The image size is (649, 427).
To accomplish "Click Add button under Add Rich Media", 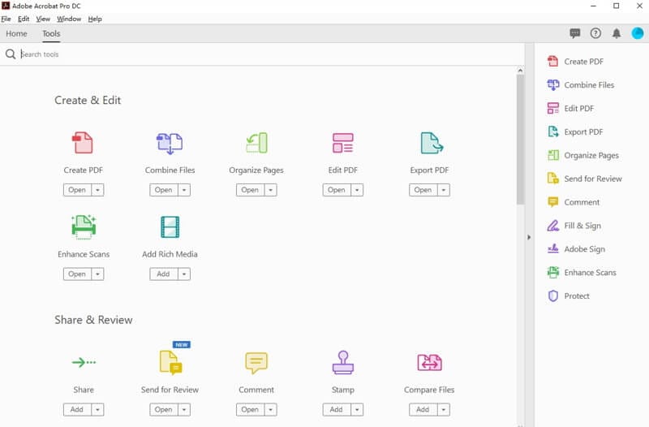I will click(x=164, y=274).
